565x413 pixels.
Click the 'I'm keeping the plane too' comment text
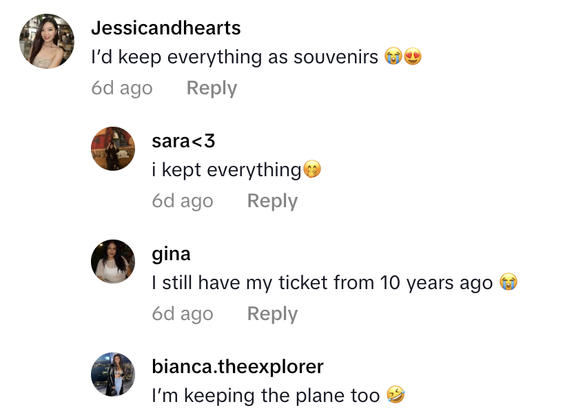click(265, 396)
